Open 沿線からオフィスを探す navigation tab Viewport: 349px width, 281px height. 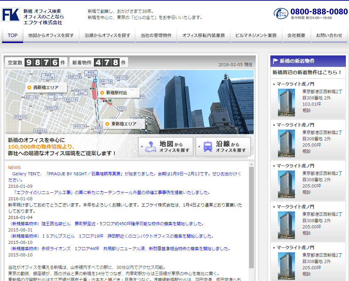coord(107,35)
